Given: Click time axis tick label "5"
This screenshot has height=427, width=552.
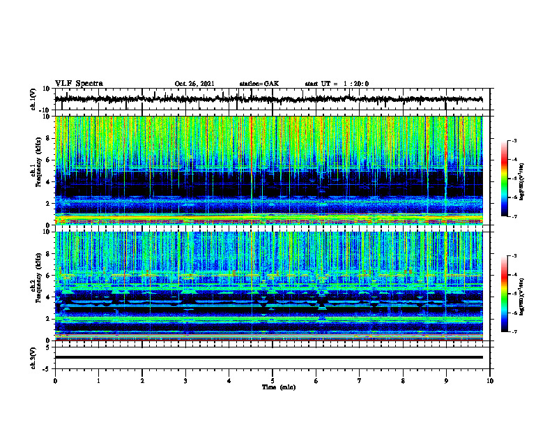Looking at the screenshot, I should pyautogui.click(x=273, y=381).
